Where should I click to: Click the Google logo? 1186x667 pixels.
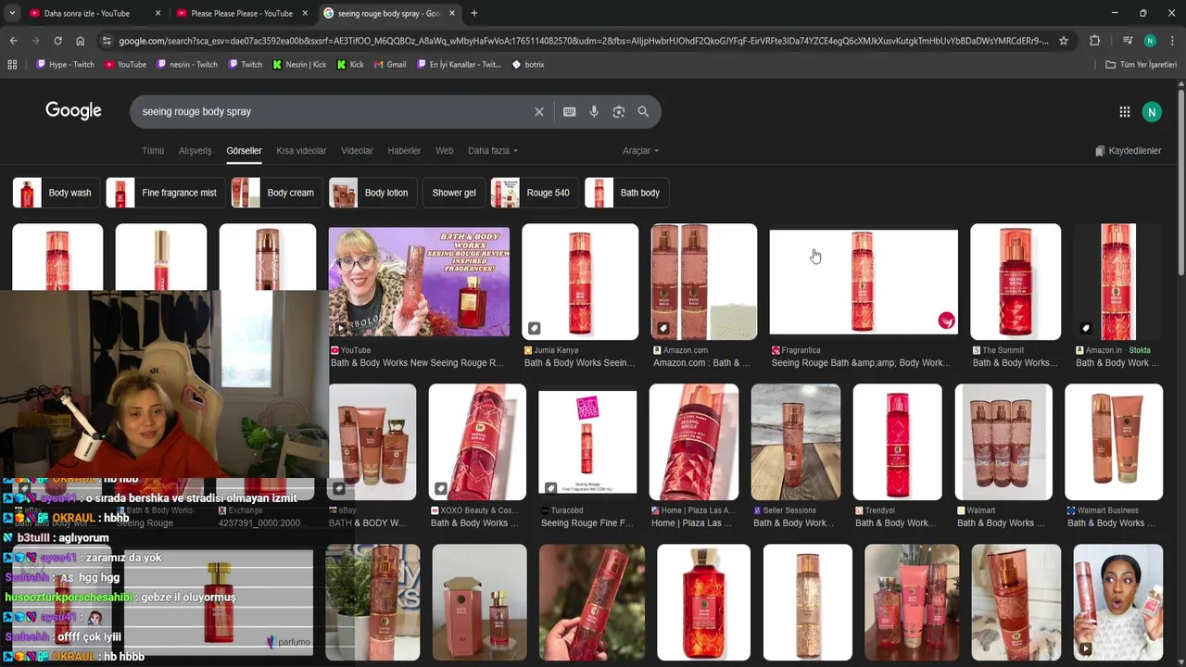(73, 111)
